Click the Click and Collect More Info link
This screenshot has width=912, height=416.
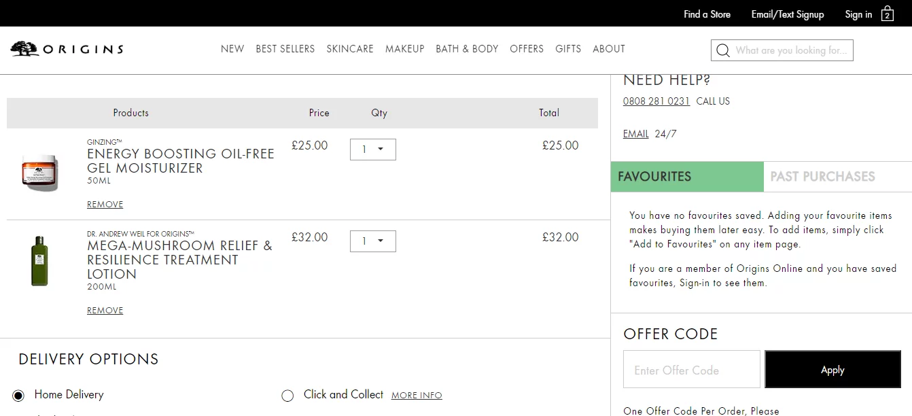point(417,396)
